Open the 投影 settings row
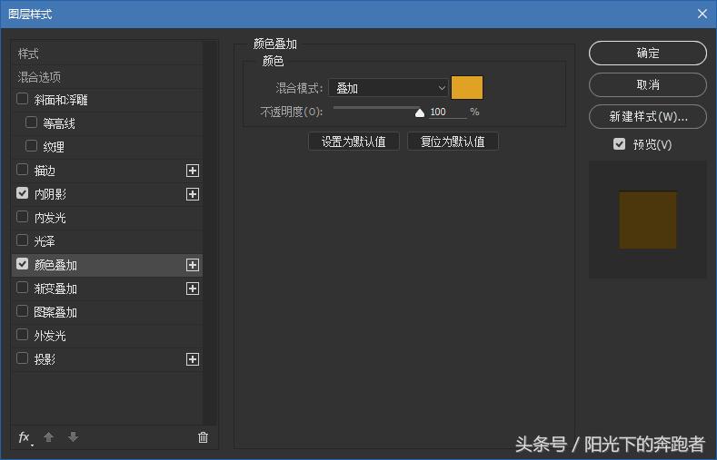The height and width of the screenshot is (460, 717). (107, 359)
